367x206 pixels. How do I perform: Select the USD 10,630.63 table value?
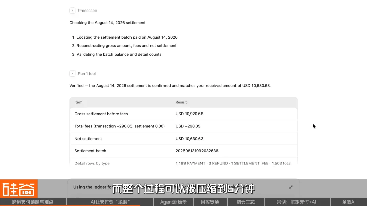pyautogui.click(x=189, y=139)
